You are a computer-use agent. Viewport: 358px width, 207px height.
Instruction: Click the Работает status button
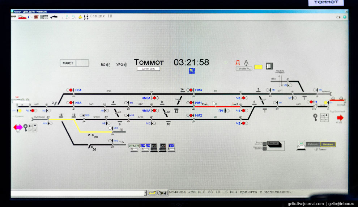(313, 144)
